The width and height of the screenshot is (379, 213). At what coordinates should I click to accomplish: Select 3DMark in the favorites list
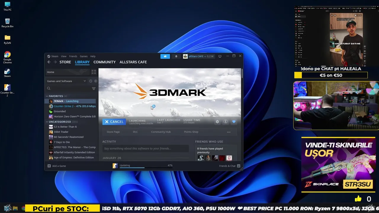(70, 101)
